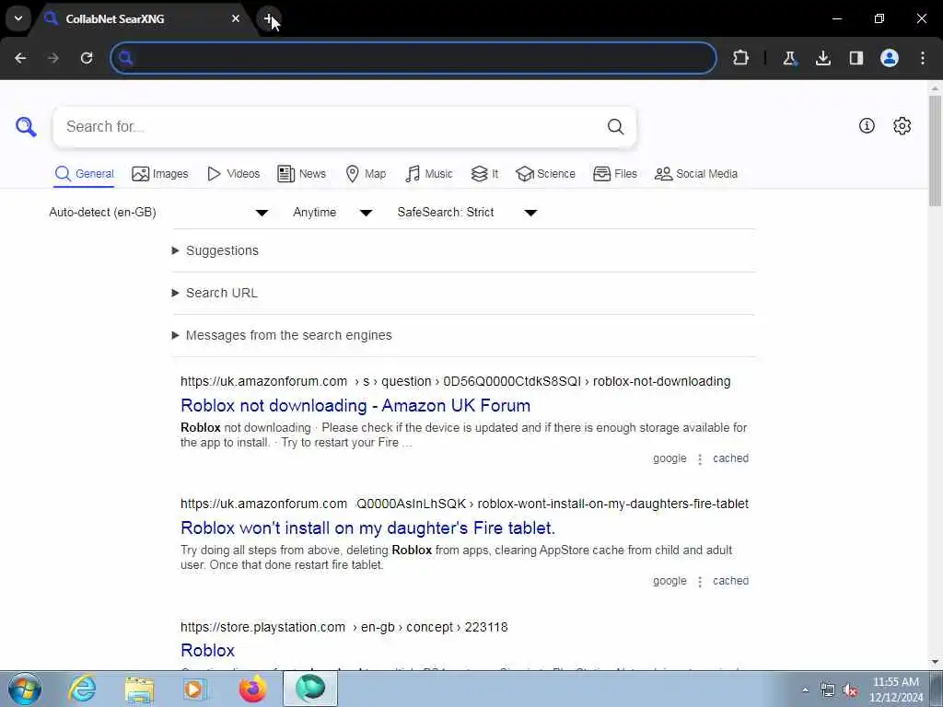
Task: Switch to the Social Media category
Action: [696, 174]
